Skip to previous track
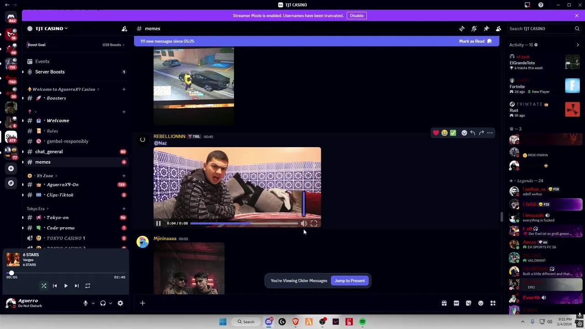 click(x=55, y=286)
